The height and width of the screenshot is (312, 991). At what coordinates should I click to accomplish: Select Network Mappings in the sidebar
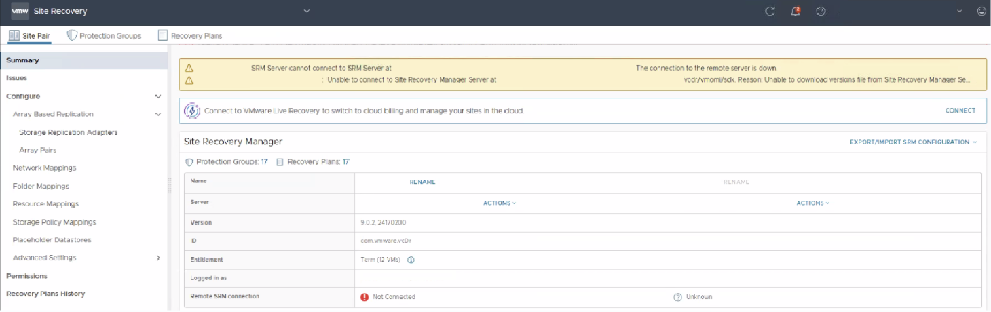[44, 168]
